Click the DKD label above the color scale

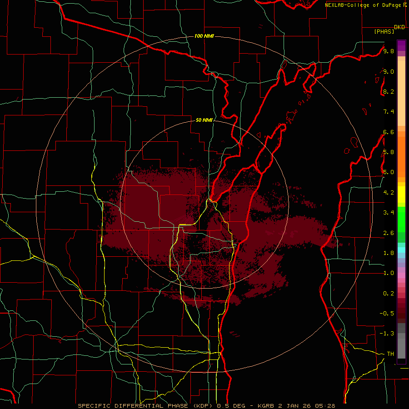399,27
